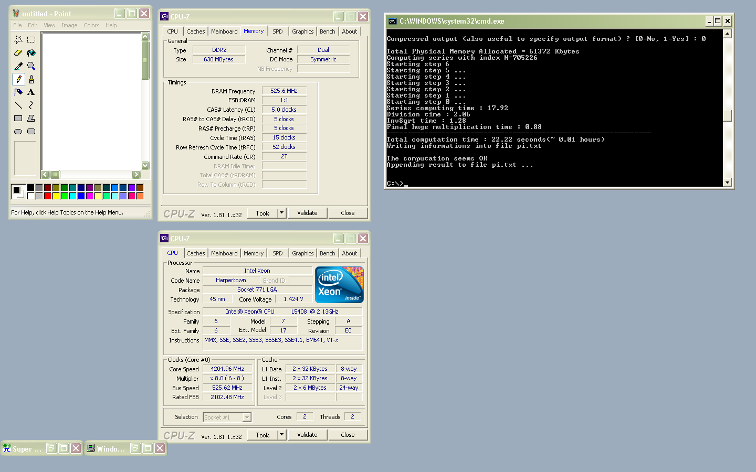Choose the cyan color swatch in Paint

[x=72, y=196]
